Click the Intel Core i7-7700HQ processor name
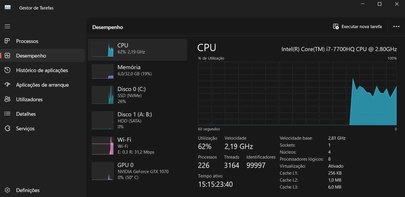Image resolution: width=405 pixels, height=197 pixels. click(x=339, y=49)
